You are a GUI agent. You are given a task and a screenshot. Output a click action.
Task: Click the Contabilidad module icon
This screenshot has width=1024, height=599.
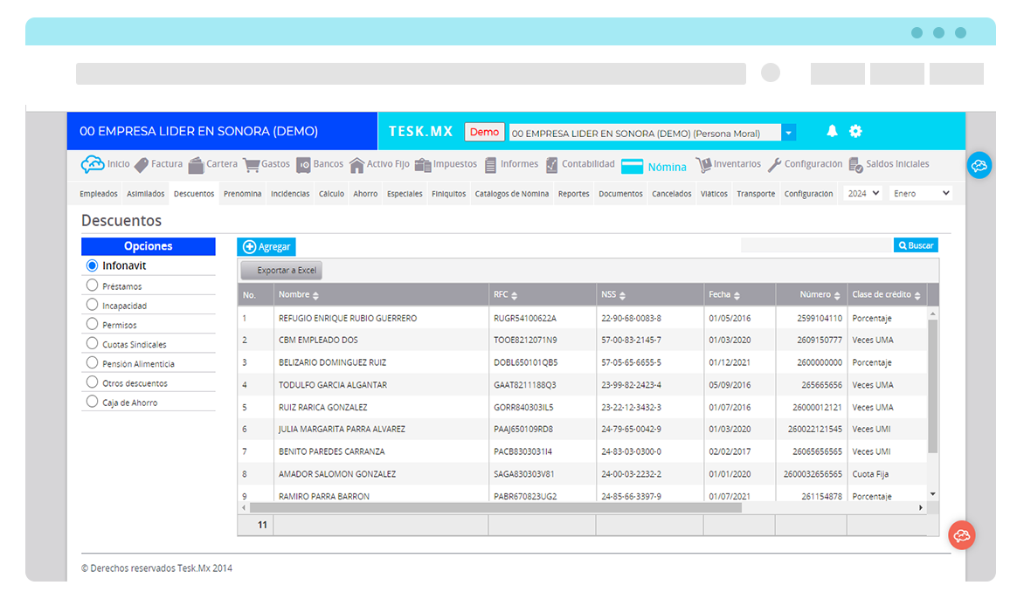[552, 165]
